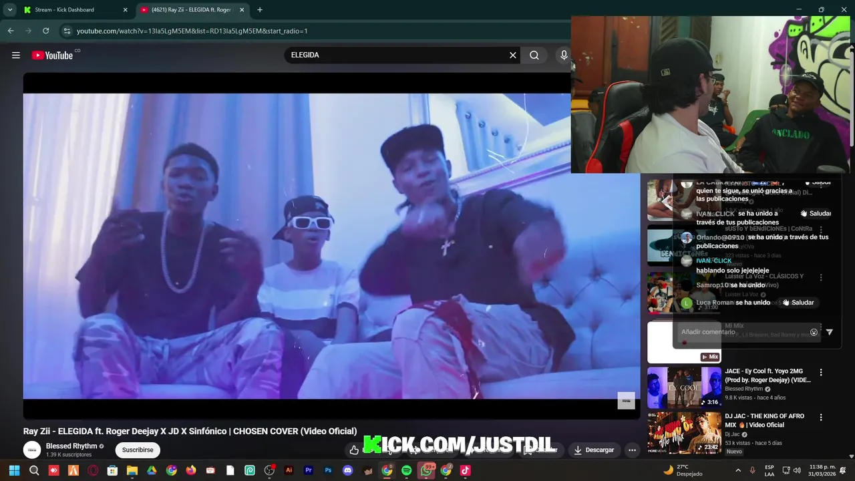Open JACE - Ey Cool ft. Yoyo 2MG title

pyautogui.click(x=768, y=375)
